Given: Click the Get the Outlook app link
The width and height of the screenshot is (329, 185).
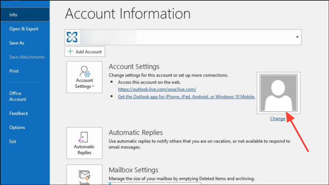Looking at the screenshot, I should tap(187, 97).
